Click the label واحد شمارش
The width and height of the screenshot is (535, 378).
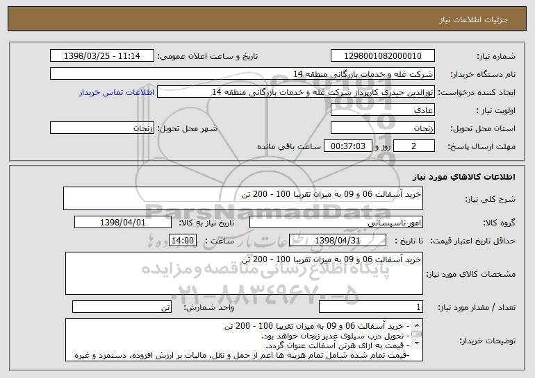[x=209, y=307]
